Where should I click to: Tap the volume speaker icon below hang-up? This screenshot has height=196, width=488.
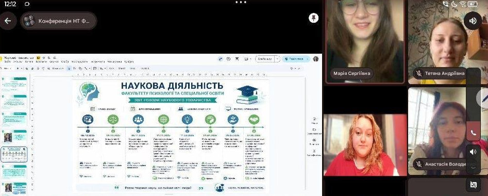[473, 152]
